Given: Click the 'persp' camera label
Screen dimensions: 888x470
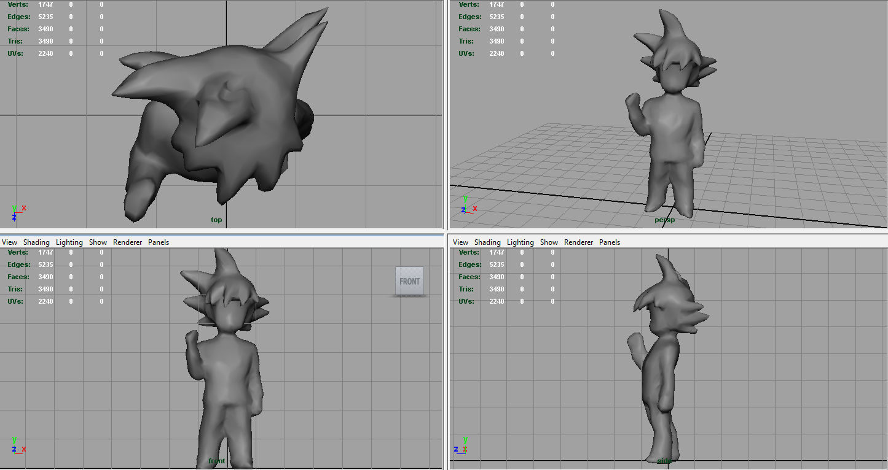Looking at the screenshot, I should (x=664, y=220).
